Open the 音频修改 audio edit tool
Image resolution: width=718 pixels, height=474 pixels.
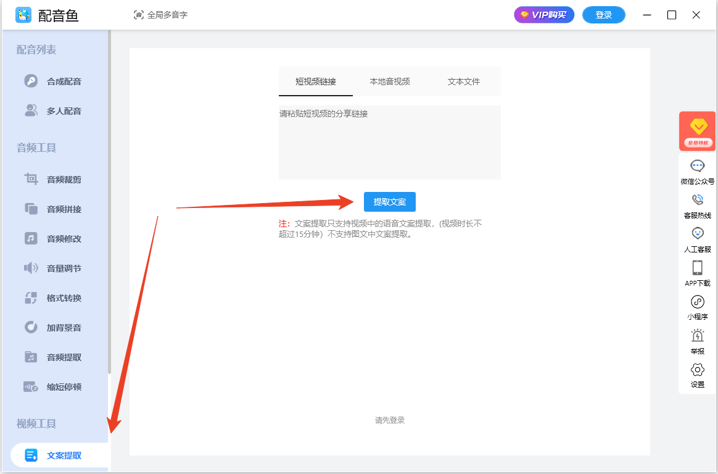[x=52, y=239]
